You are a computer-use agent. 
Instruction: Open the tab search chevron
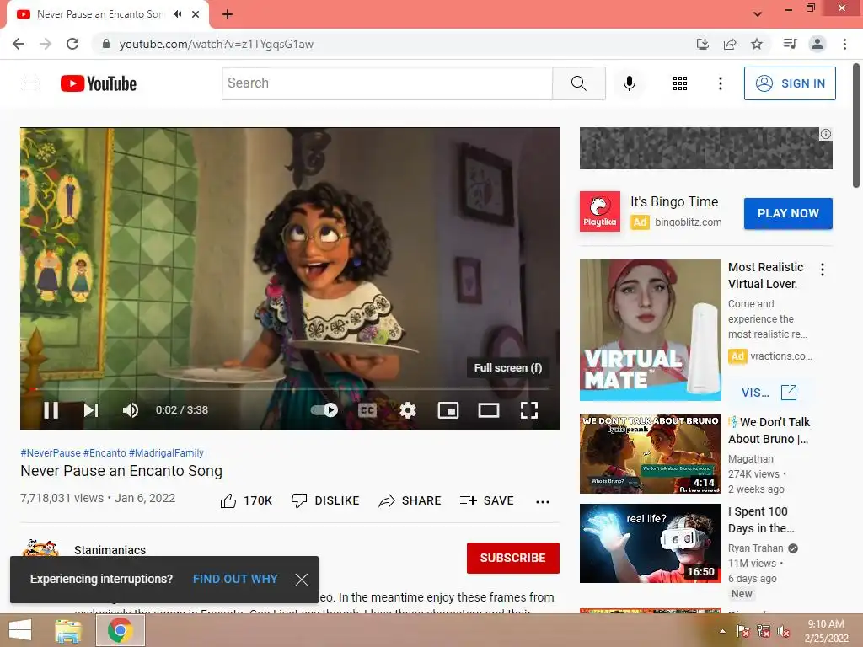pos(758,14)
